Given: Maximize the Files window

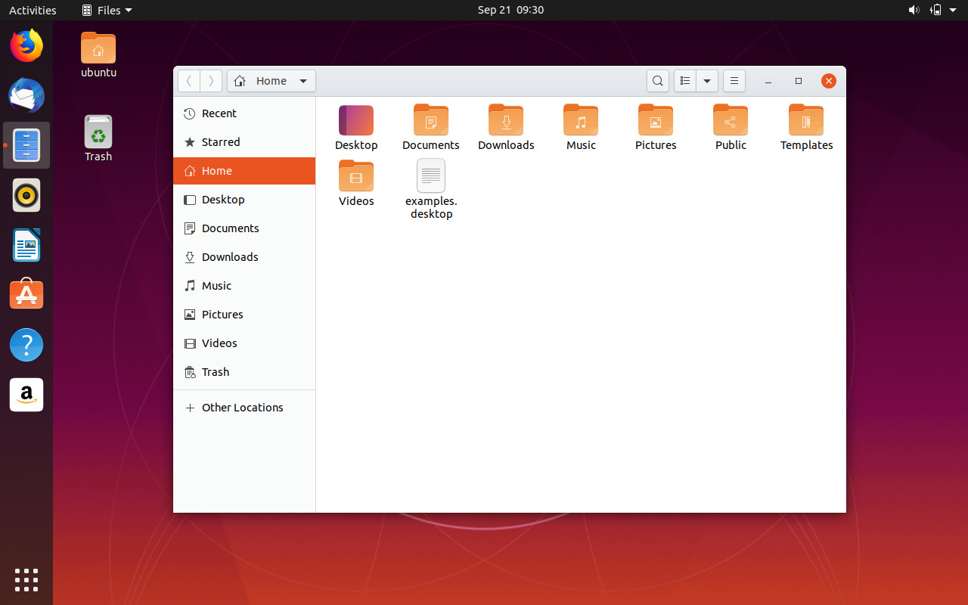Looking at the screenshot, I should (799, 81).
